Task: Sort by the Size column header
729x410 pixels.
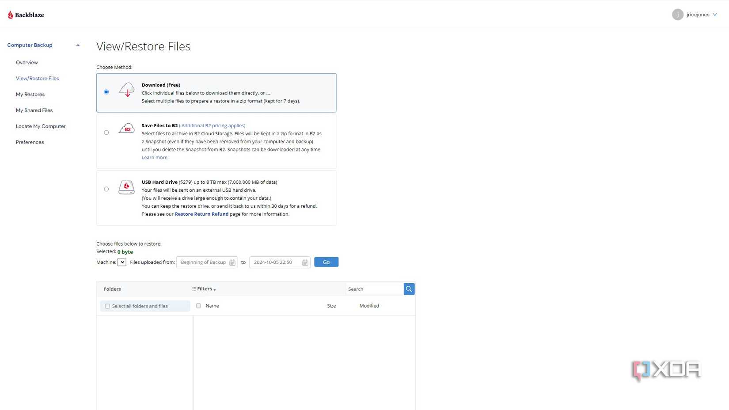Action: click(331, 306)
